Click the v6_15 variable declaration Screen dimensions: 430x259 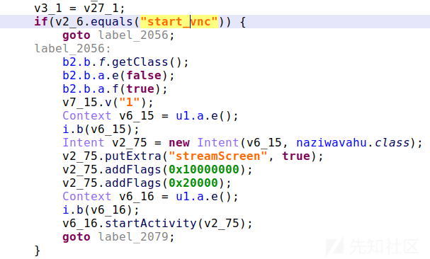tap(136, 115)
